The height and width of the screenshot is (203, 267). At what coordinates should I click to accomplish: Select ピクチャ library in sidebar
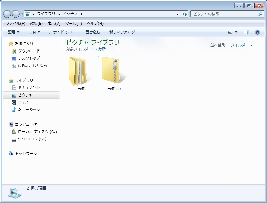click(31, 95)
